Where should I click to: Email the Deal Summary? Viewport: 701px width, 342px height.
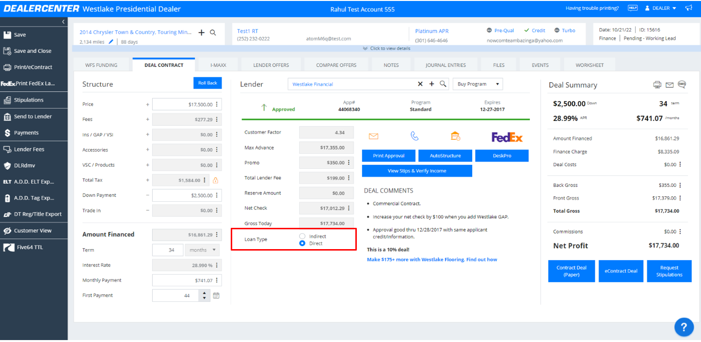click(x=669, y=85)
